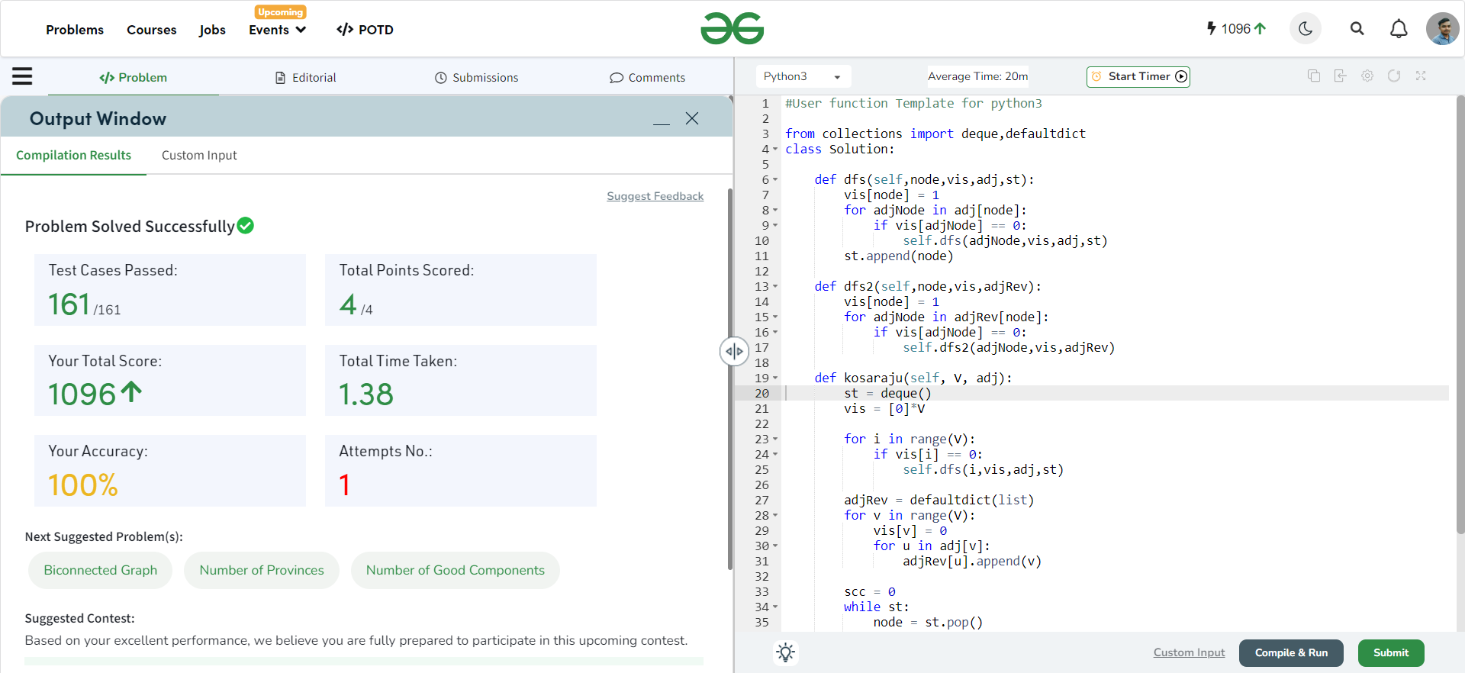The width and height of the screenshot is (1465, 673).
Task: Select the Compilation Results tab
Action: pyautogui.click(x=73, y=155)
